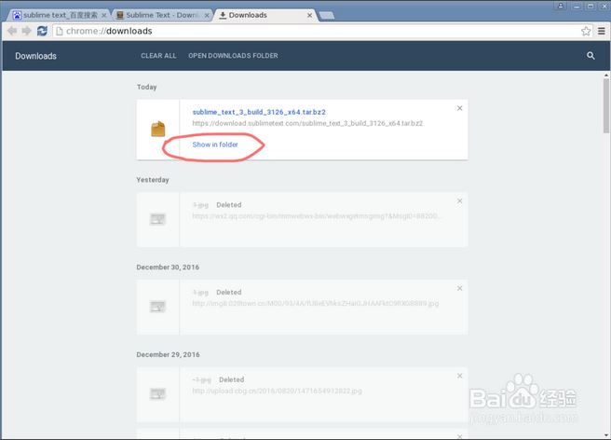Close the Baidu search tab

(104, 15)
